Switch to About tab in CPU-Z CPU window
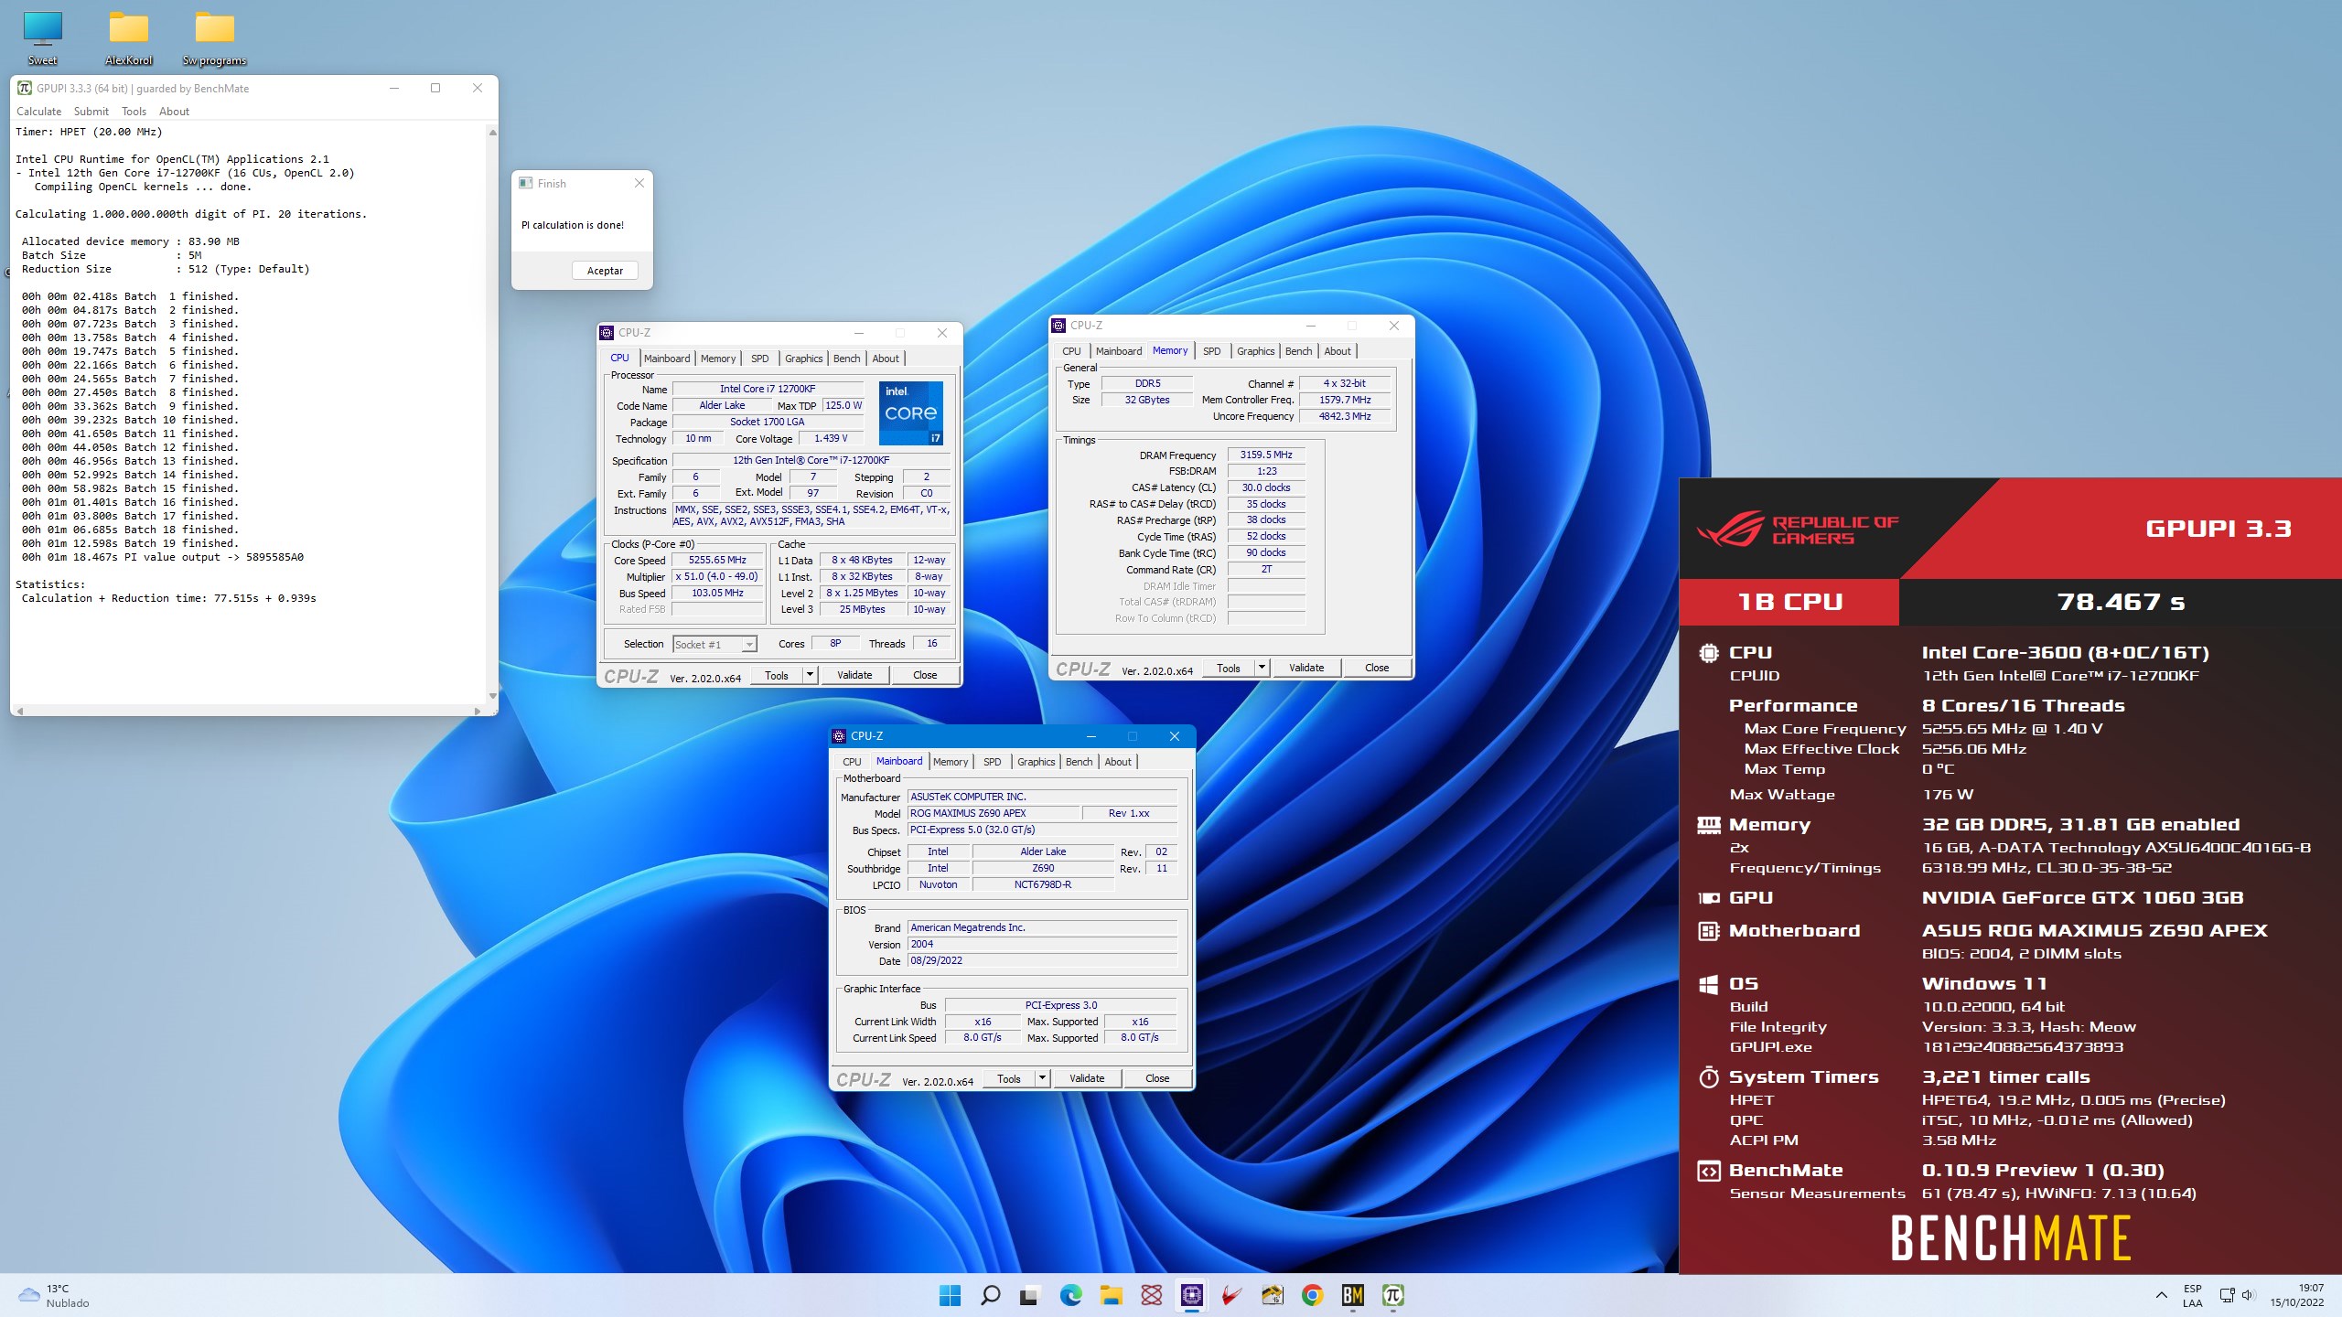This screenshot has height=1317, width=2342. point(885,359)
